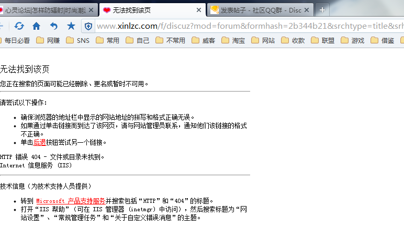Image resolution: width=404 pixels, height=251 pixels.
Task: Open the 网站 bookmark folder
Action: pos(263,41)
